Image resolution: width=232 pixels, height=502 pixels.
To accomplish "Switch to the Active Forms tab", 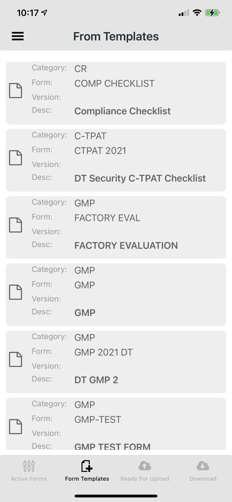I will tap(29, 470).
